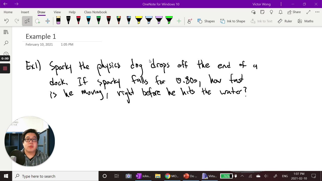Screen dimensions: 322x181
Task: Click the Redo arrow in the Draw ribbon
Action: (x=17, y=21)
